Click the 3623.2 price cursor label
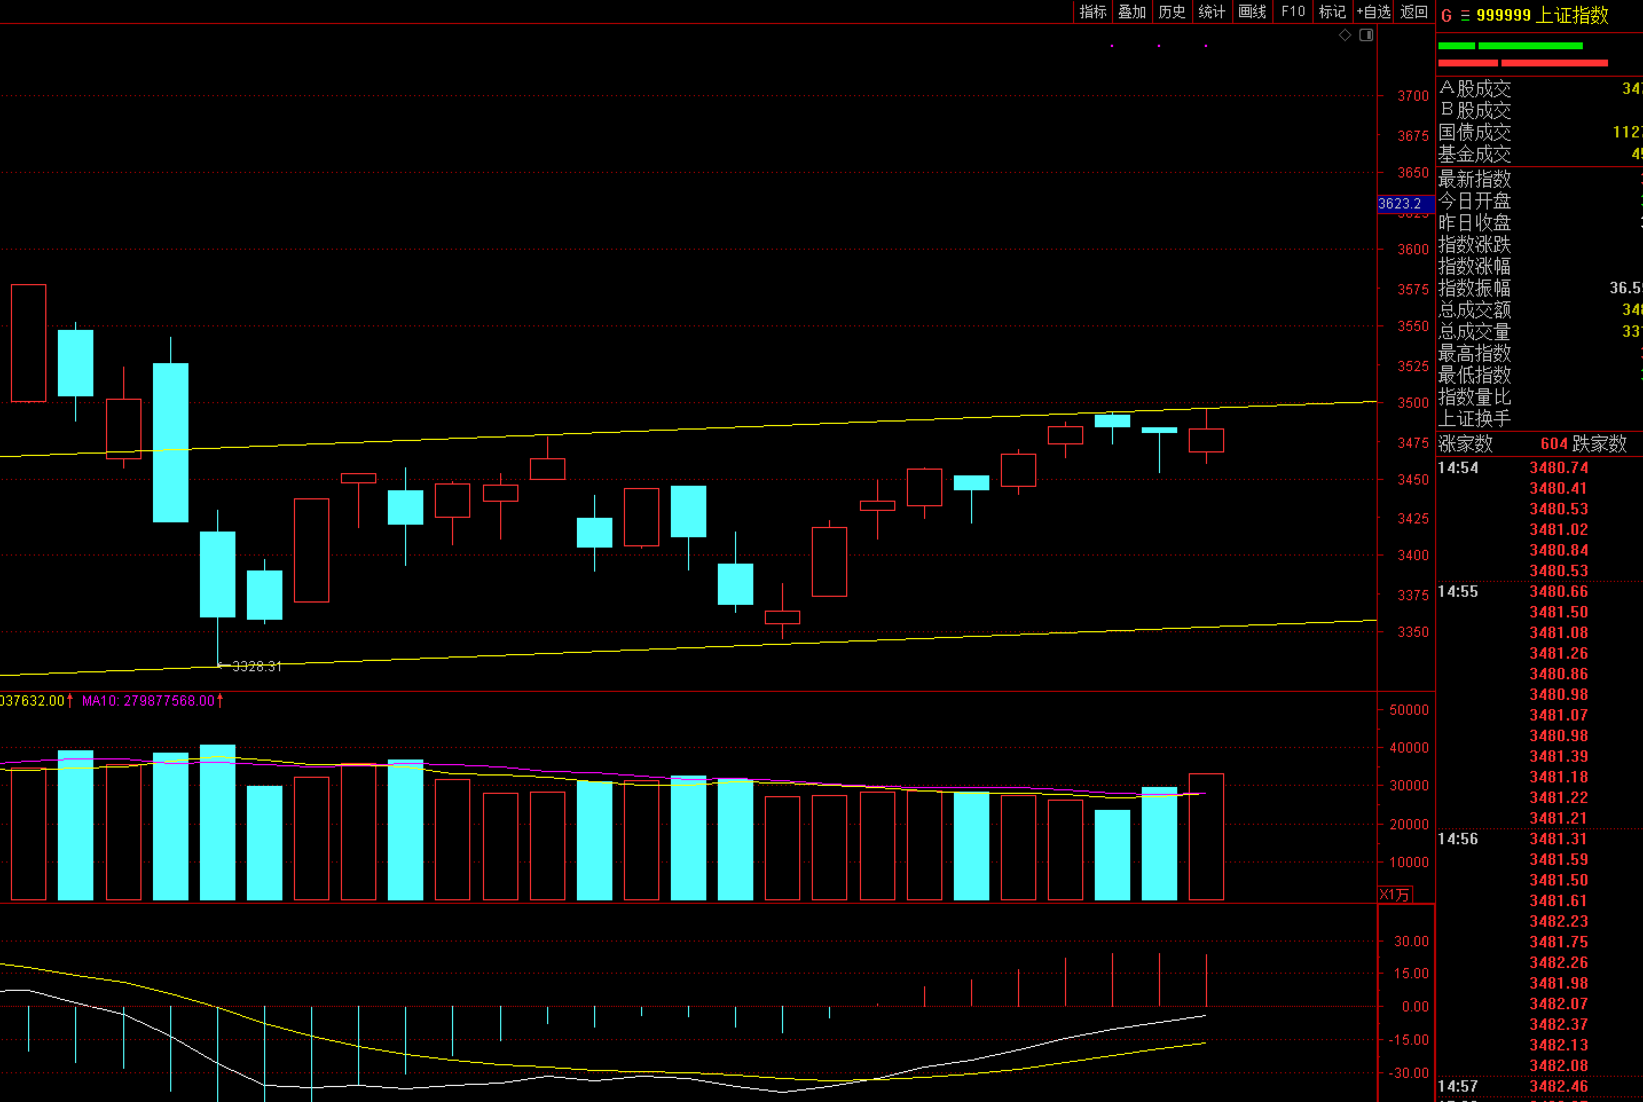This screenshot has height=1102, width=1643. point(1405,204)
